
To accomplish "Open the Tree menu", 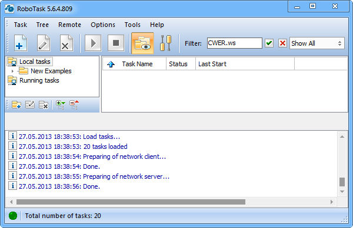I will click(42, 25).
